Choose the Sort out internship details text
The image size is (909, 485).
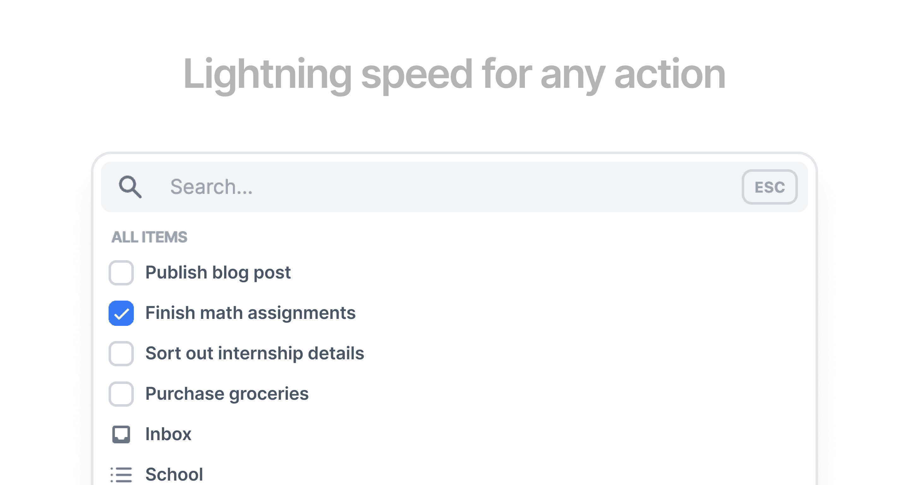coord(255,353)
